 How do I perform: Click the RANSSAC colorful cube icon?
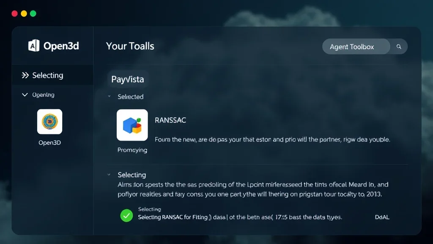pyautogui.click(x=132, y=126)
